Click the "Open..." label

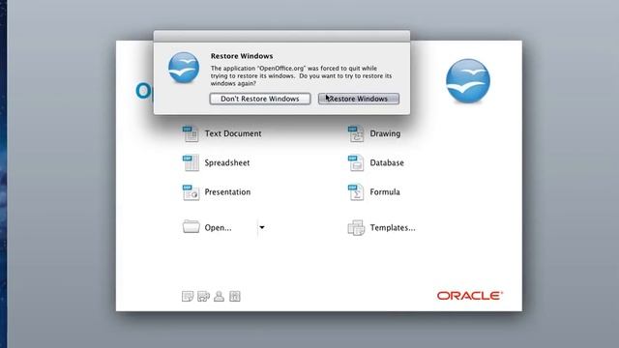[x=218, y=228]
